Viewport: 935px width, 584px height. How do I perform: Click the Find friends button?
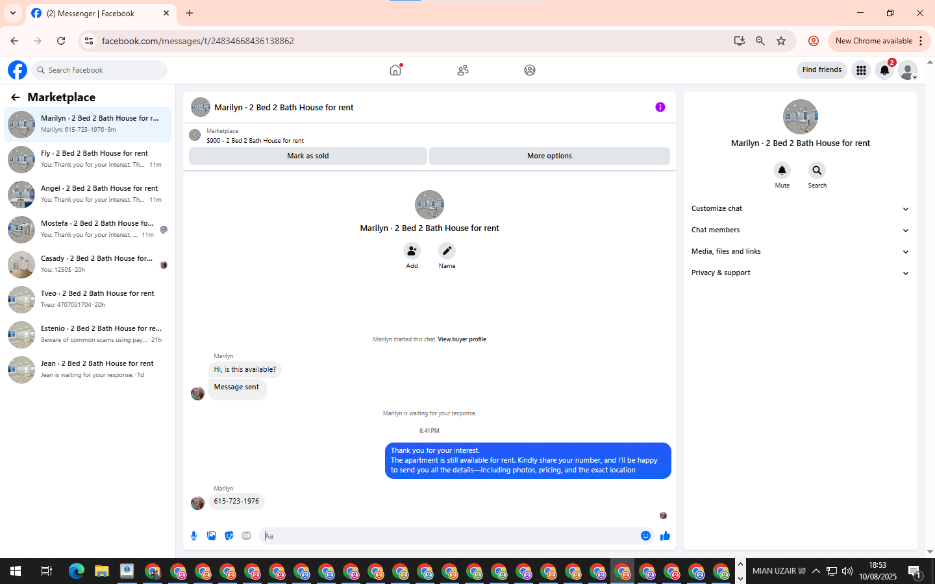coord(821,70)
